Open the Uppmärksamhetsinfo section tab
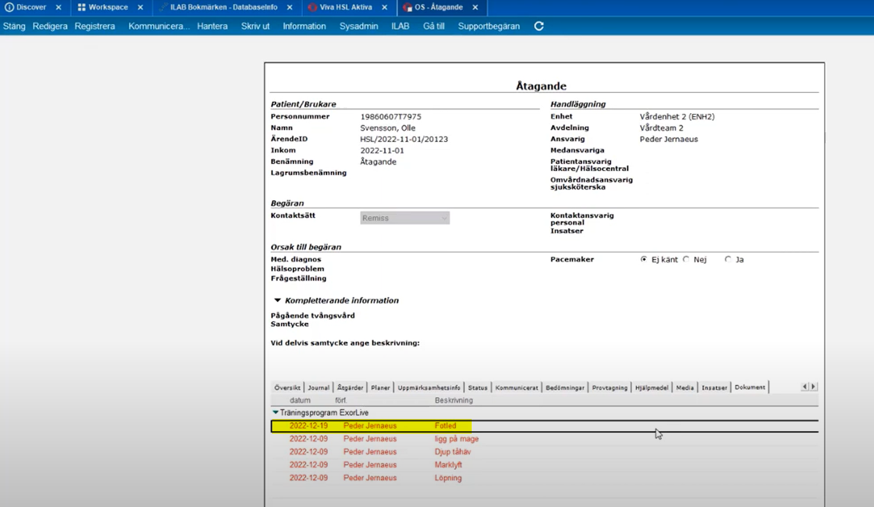 [x=429, y=387]
